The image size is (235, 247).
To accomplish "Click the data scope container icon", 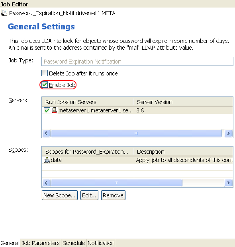I will click(47, 160).
